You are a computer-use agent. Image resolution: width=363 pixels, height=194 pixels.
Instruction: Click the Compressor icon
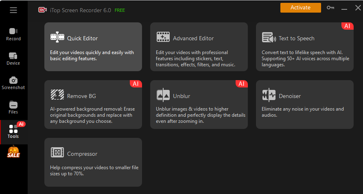pyautogui.click(x=57, y=153)
